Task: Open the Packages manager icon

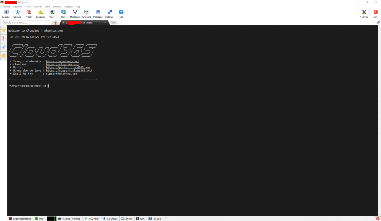Action: (x=97, y=14)
